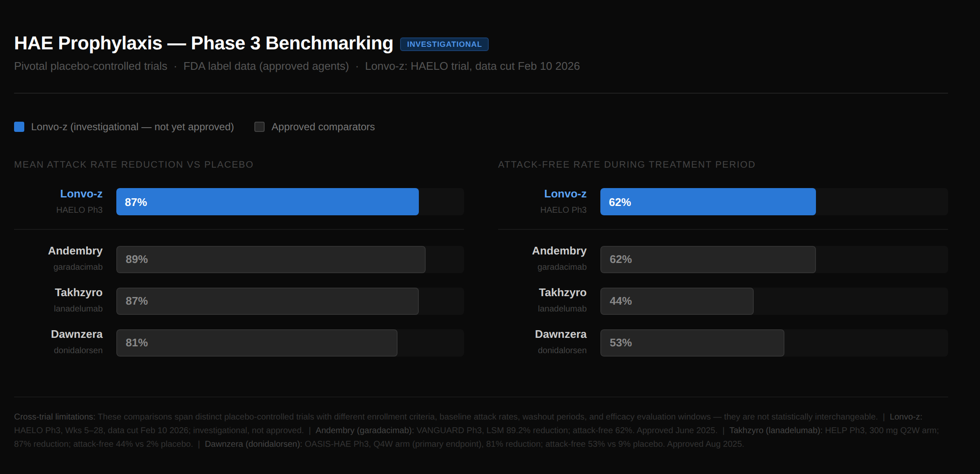Click the legend label "Approved comparators"

tap(323, 127)
